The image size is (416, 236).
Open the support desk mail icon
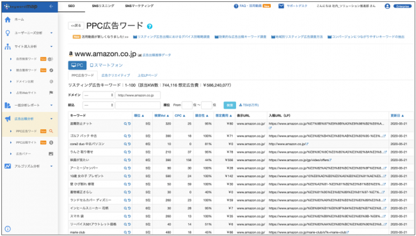click(281, 6)
